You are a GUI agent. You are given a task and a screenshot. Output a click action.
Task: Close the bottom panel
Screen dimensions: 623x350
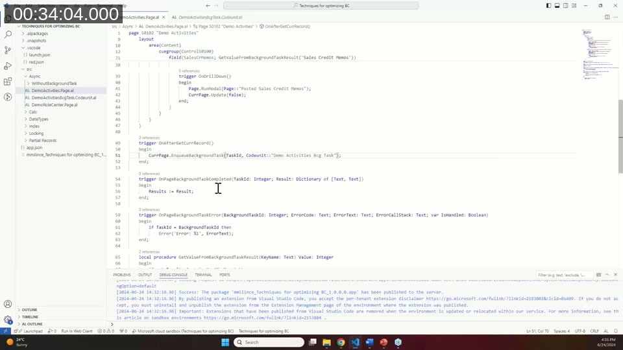pyautogui.click(x=615, y=275)
